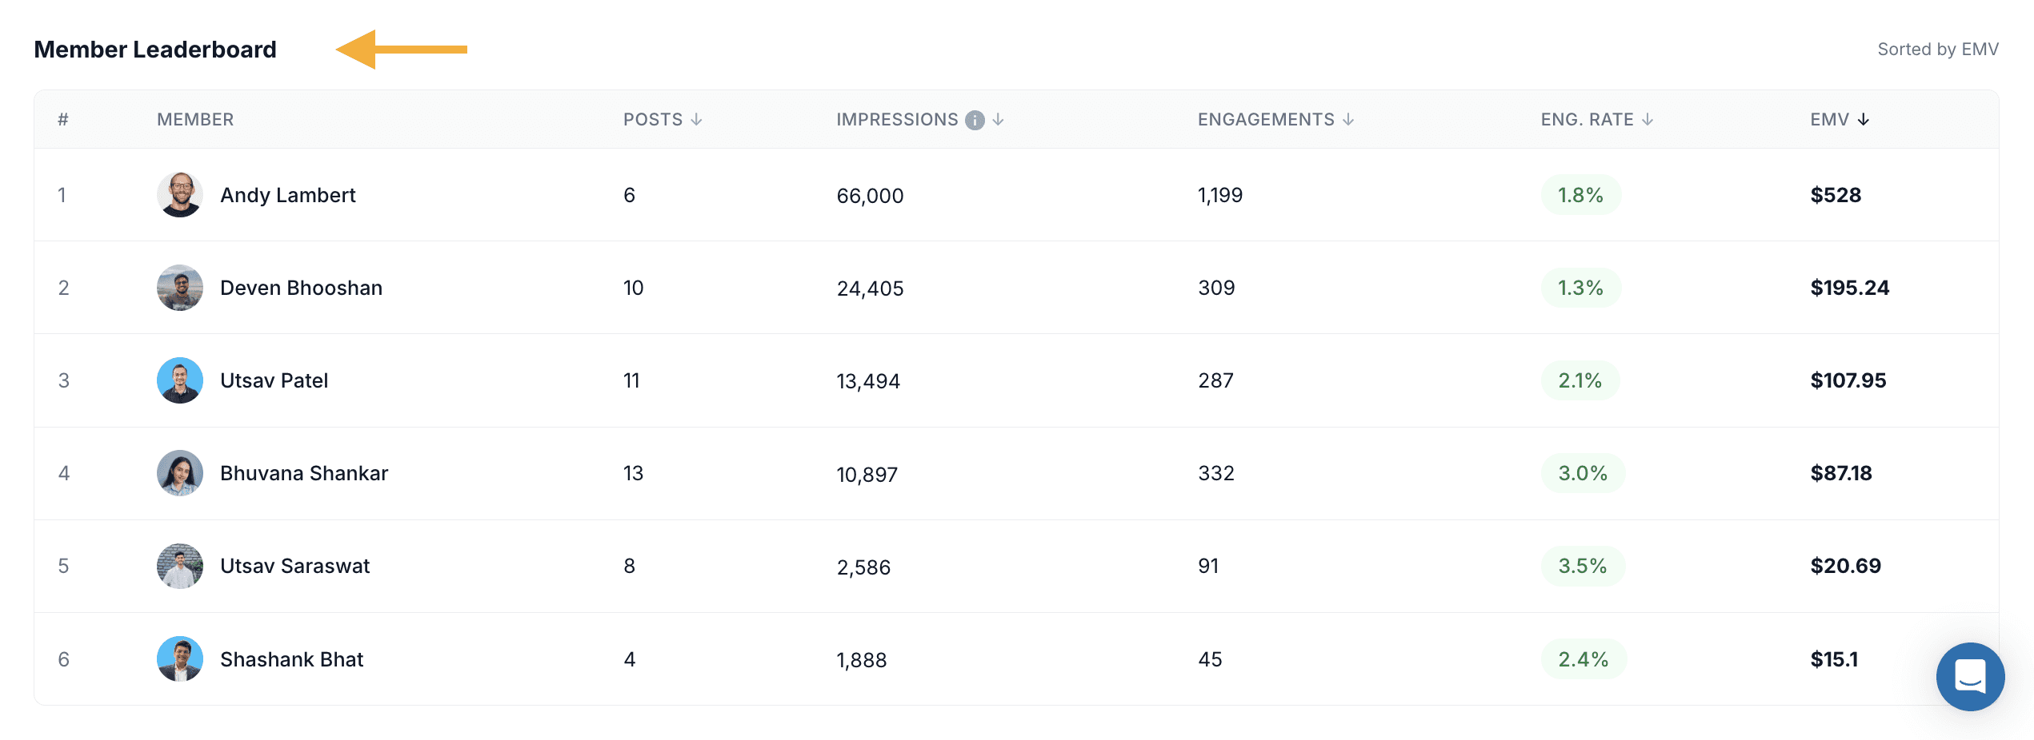Viewport: 2034px width, 740px height.
Task: Select the $528 EMV value
Action: (x=1836, y=195)
